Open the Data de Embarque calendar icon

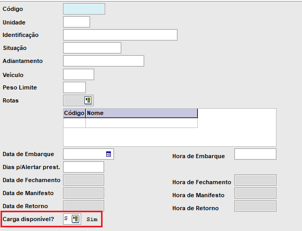(x=109, y=154)
